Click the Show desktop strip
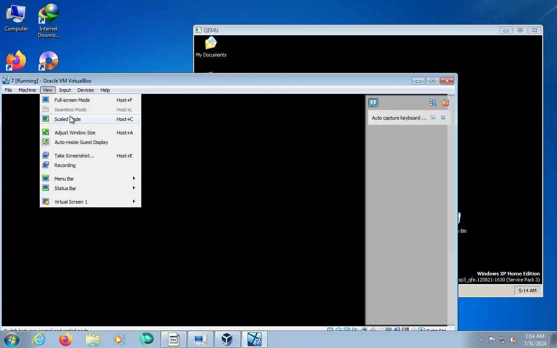Image resolution: width=557 pixels, height=348 pixels. tap(554, 340)
